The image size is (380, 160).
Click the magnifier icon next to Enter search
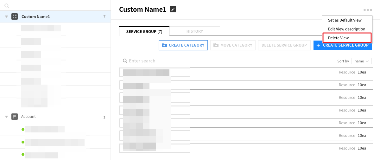click(x=125, y=61)
